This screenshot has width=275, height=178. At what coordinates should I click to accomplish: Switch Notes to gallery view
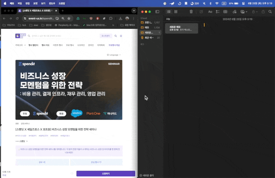pyautogui.click(x=176, y=12)
